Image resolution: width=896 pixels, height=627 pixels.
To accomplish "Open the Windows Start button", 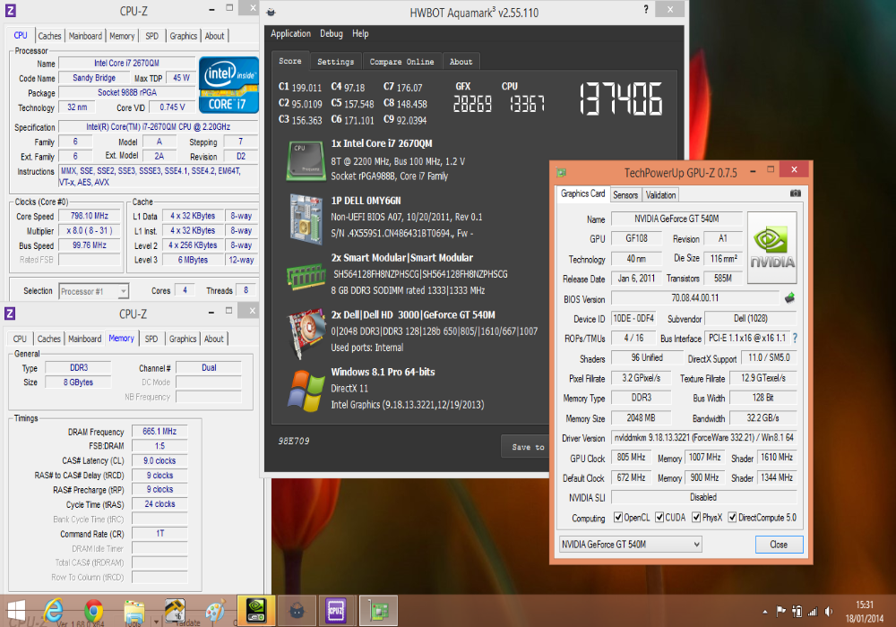I will pyautogui.click(x=16, y=612).
